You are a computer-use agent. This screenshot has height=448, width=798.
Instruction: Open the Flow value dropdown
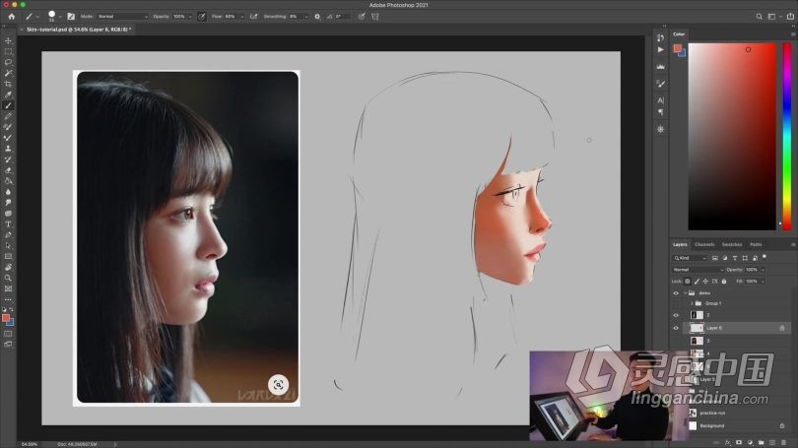241,17
